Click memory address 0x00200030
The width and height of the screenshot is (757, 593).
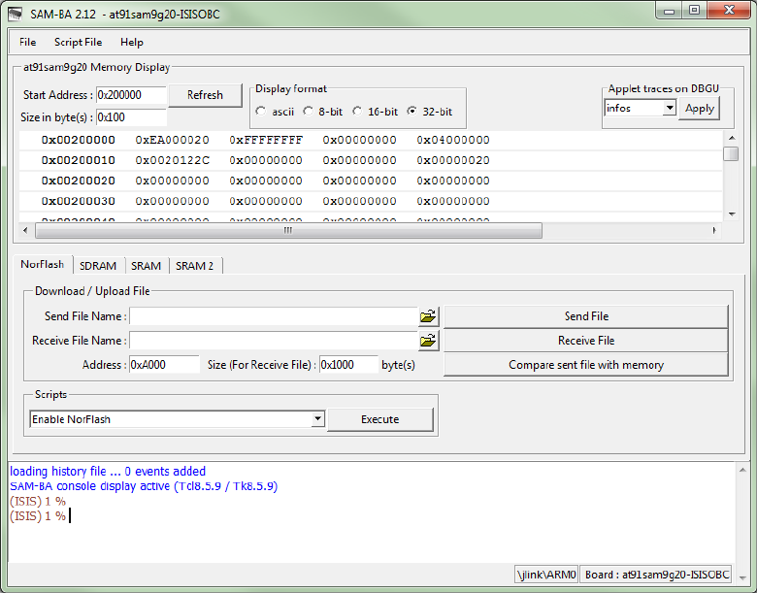coord(79,201)
